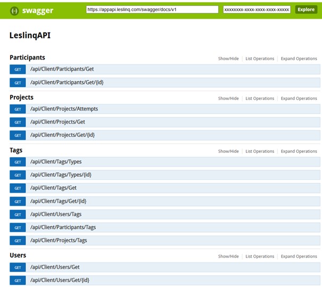Click the Swagger logo icon
This screenshot has height=287, width=322.
[x=15, y=10]
